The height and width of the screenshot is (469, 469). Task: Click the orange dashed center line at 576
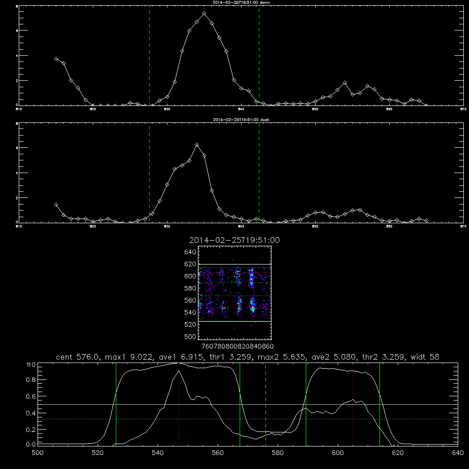coord(265,404)
